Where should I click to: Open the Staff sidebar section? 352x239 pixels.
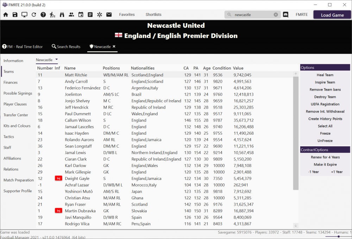coord(7,148)
